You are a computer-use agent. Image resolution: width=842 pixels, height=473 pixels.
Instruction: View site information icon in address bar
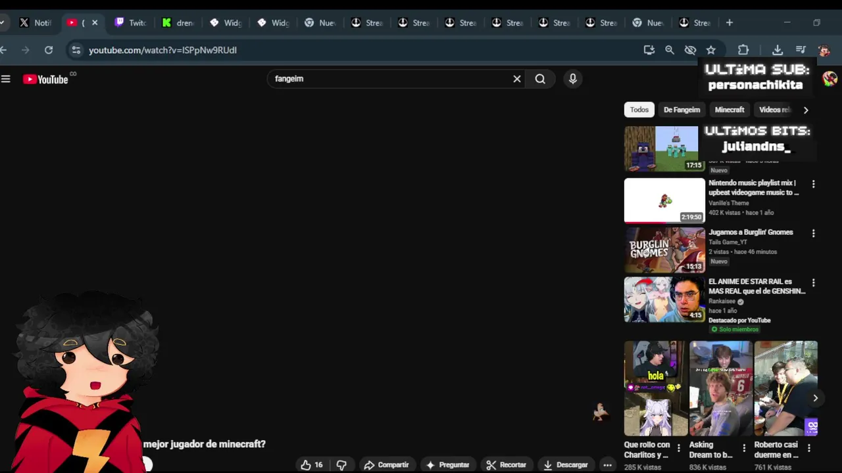(76, 50)
